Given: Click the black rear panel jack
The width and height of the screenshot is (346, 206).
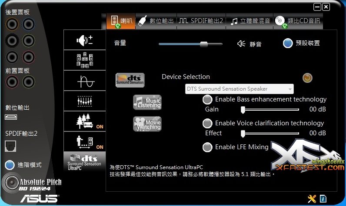Looking at the screenshot, I should 12,40.
